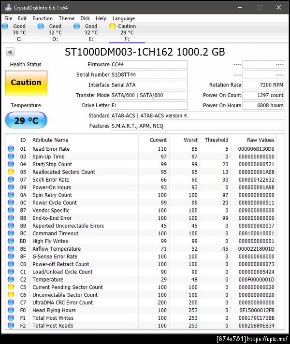Open the Language menu

(x=124, y=18)
